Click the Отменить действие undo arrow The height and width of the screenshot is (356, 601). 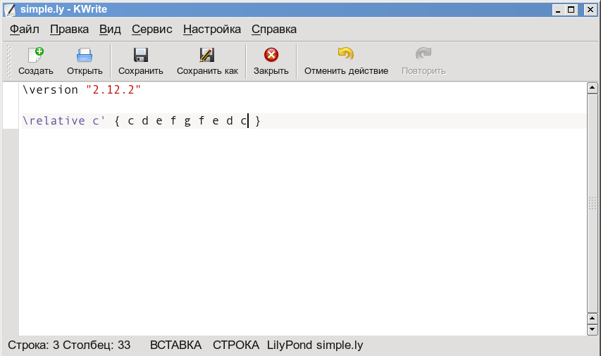(x=346, y=53)
